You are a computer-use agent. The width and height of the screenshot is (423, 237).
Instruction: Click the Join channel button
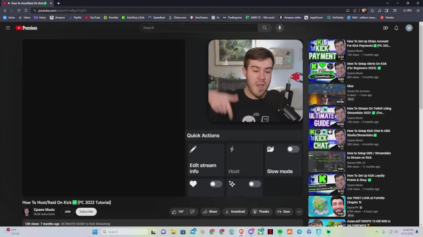point(67,212)
